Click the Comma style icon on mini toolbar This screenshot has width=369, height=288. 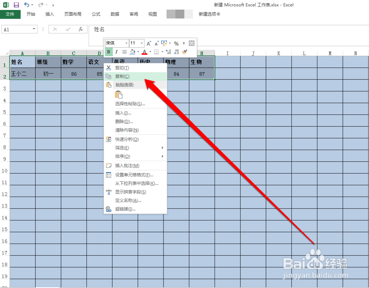184,43
